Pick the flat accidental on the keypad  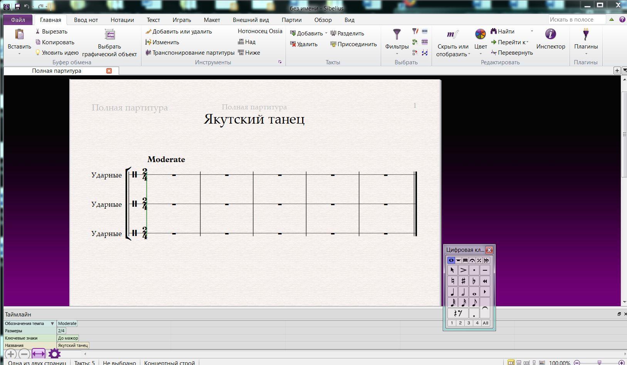[474, 281]
